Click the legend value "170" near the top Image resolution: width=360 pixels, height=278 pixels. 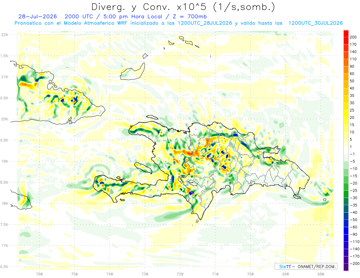pyautogui.click(x=353, y=45)
